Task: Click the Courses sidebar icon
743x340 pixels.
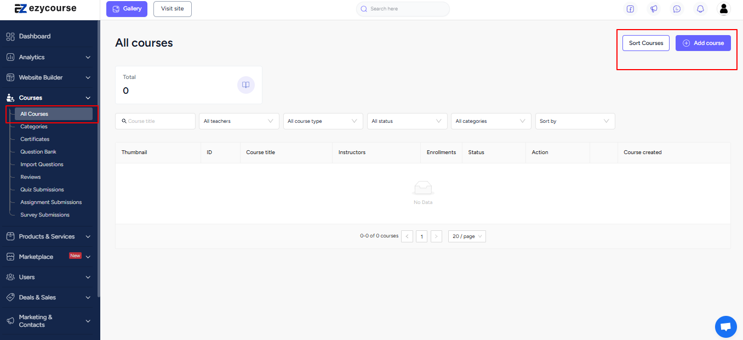Action: [10, 98]
